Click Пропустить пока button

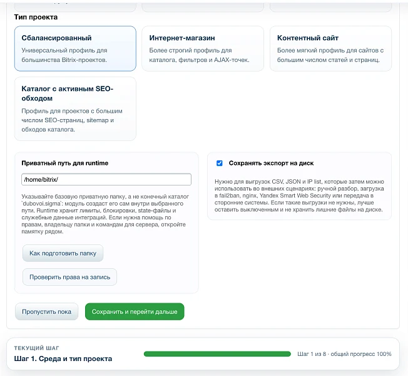(46, 311)
